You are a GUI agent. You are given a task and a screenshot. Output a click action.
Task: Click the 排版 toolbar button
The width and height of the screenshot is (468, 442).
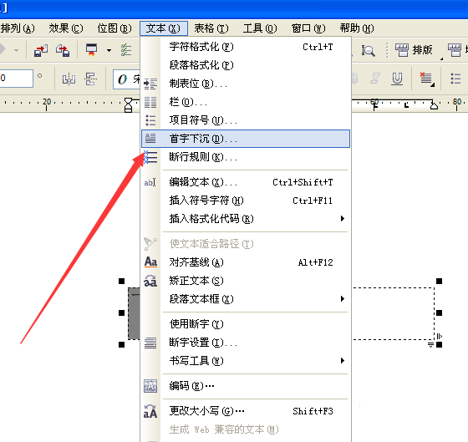point(414,50)
